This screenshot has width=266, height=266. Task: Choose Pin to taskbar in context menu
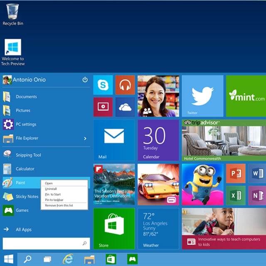pyautogui.click(x=54, y=200)
